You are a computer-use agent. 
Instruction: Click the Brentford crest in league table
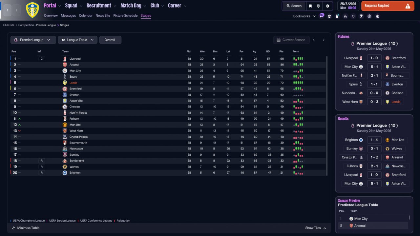pyautogui.click(x=65, y=89)
